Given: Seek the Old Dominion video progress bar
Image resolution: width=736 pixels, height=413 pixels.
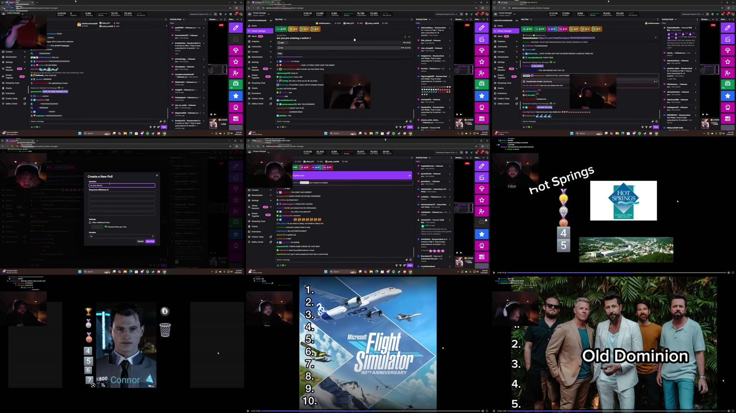Looking at the screenshot, I should coord(617,411).
